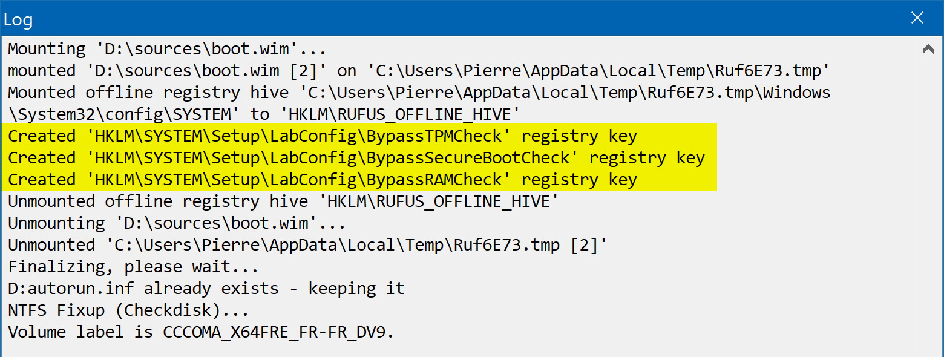944x357 pixels.
Task: Click the empty area below the log text
Action: point(460,350)
